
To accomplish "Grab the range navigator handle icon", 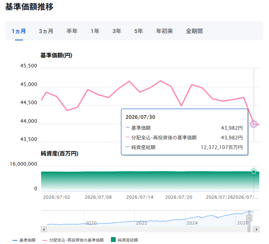I will (x=249, y=218).
